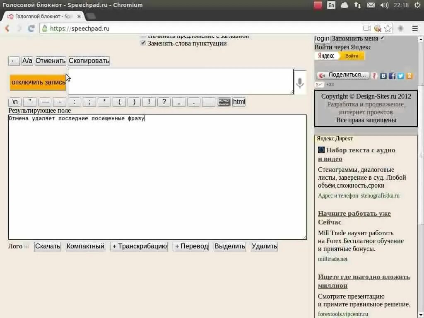The width and height of the screenshot is (424, 318).
Task: Open the on-screen keyboard icon button
Action: point(224,102)
